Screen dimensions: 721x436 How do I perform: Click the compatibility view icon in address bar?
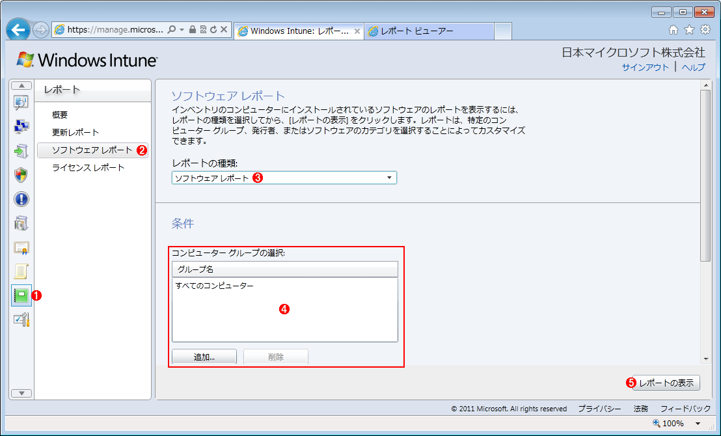click(x=203, y=30)
